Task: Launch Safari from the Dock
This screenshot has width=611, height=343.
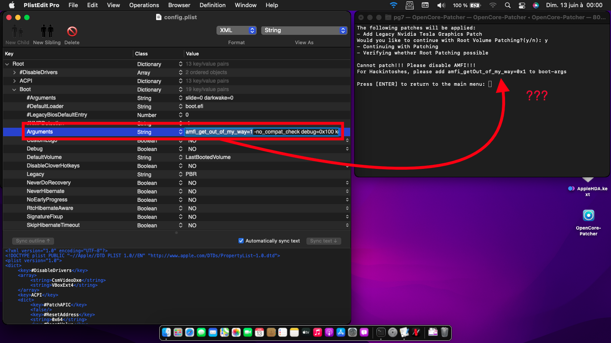Action: point(190,332)
